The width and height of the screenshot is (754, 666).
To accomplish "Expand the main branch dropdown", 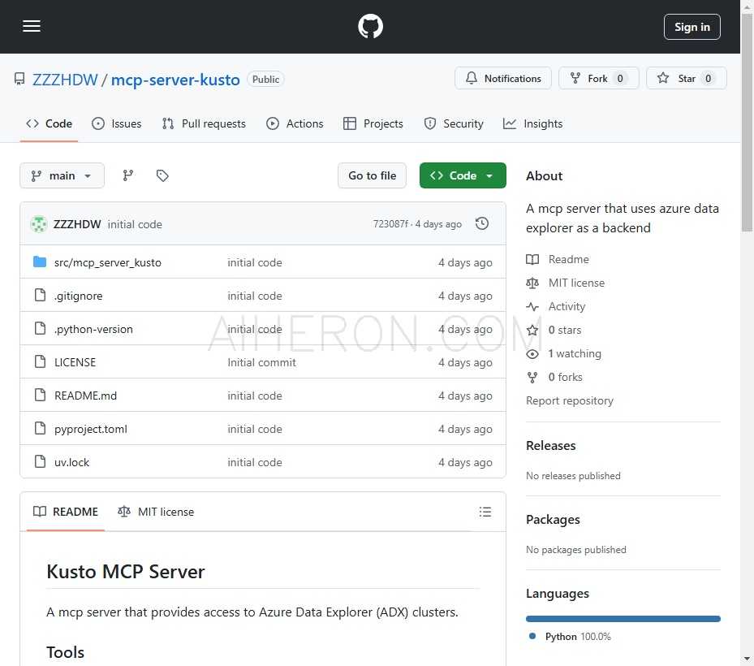I will [x=62, y=175].
